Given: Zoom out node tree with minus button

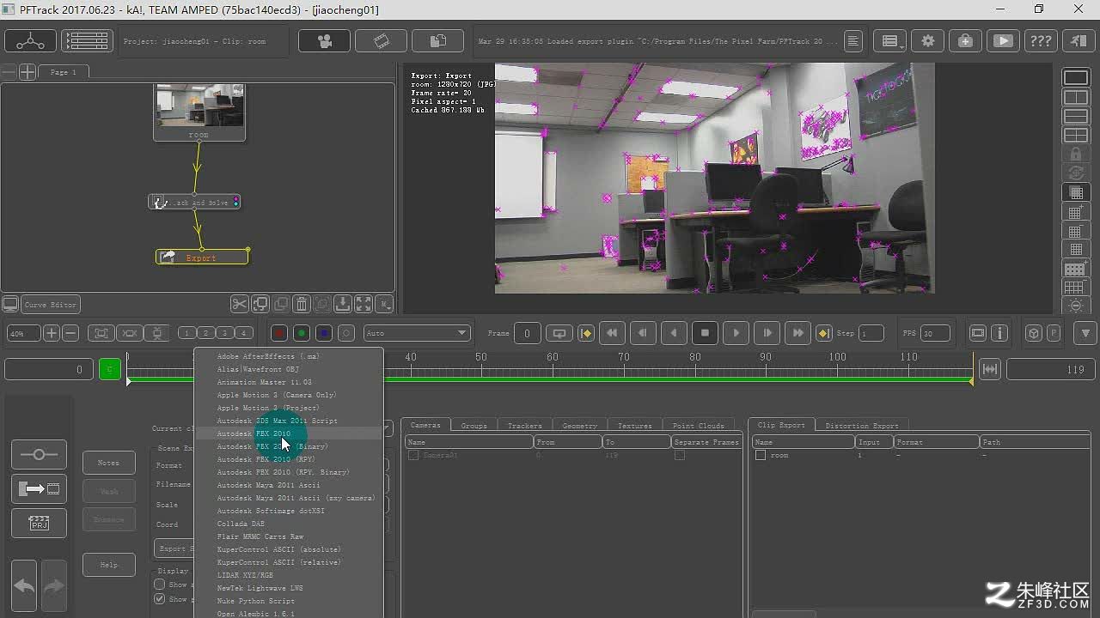Looking at the screenshot, I should (71, 333).
